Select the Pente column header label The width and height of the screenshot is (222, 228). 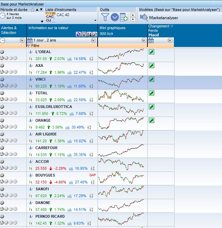(x=153, y=31)
